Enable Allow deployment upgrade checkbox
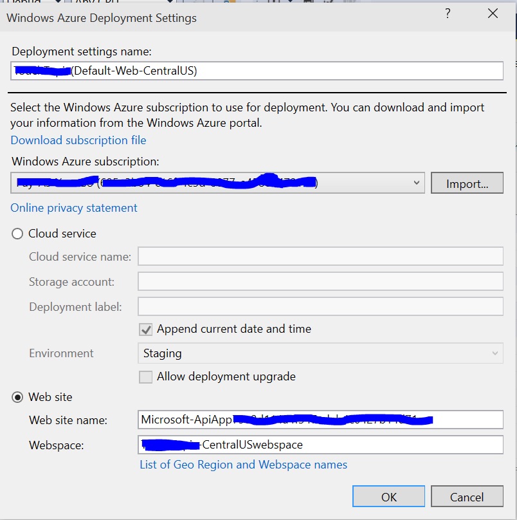 pos(145,377)
